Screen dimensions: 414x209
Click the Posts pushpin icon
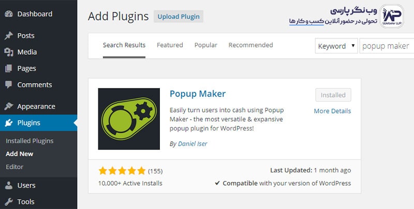click(x=8, y=36)
